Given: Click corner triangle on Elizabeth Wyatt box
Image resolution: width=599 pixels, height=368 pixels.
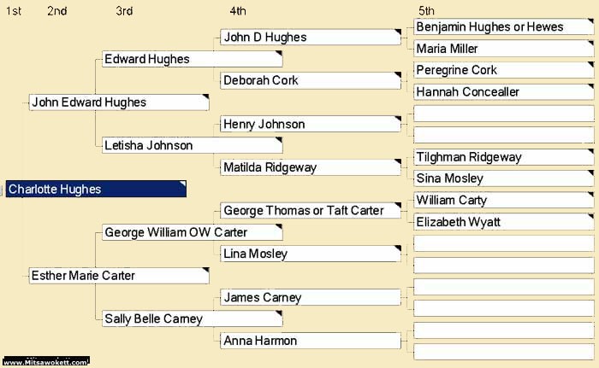Looking at the screenshot, I should tap(590, 218).
